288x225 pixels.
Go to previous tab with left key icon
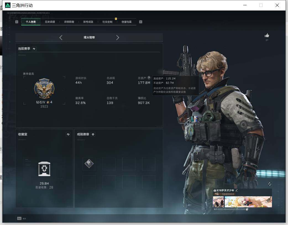[17, 22]
